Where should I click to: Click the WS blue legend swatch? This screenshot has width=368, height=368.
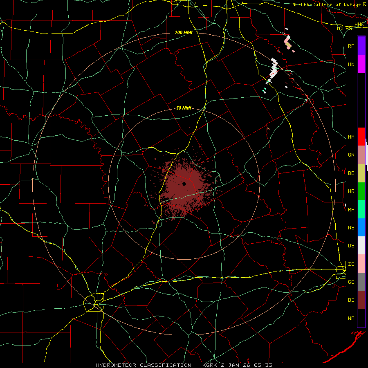click(361, 227)
